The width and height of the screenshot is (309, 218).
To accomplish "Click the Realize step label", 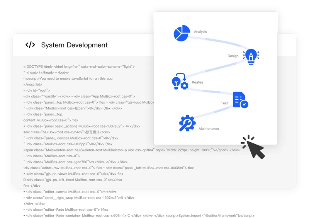I will point(197,82).
